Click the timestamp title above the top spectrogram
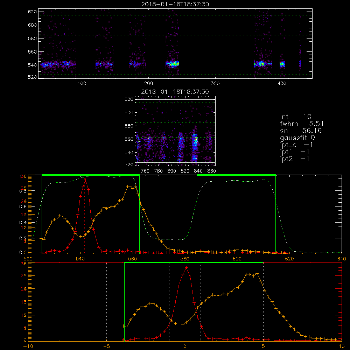The height and width of the screenshot is (350, 350). 175,4
